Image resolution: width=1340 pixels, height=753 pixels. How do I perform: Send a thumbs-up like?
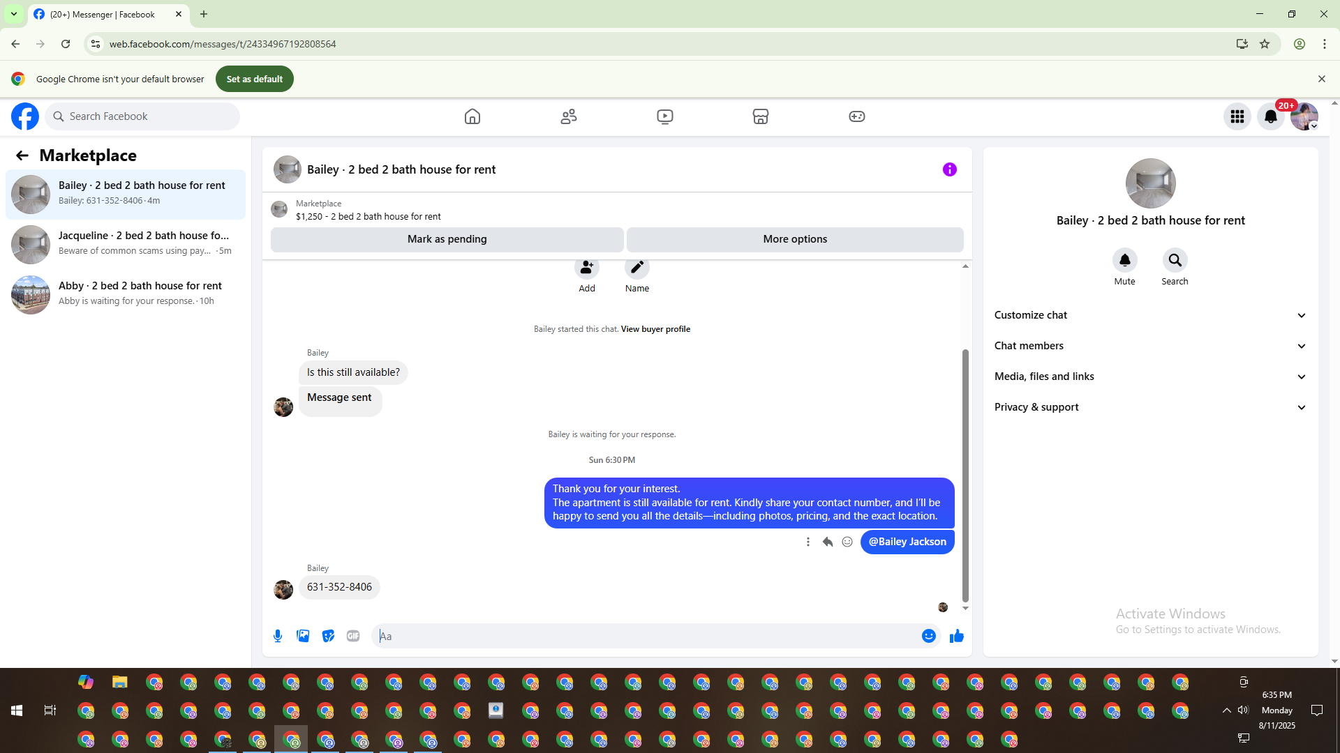tap(956, 636)
